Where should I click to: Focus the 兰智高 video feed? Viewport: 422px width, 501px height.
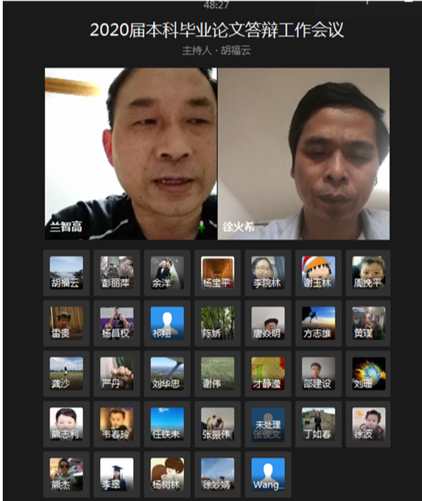(x=131, y=153)
